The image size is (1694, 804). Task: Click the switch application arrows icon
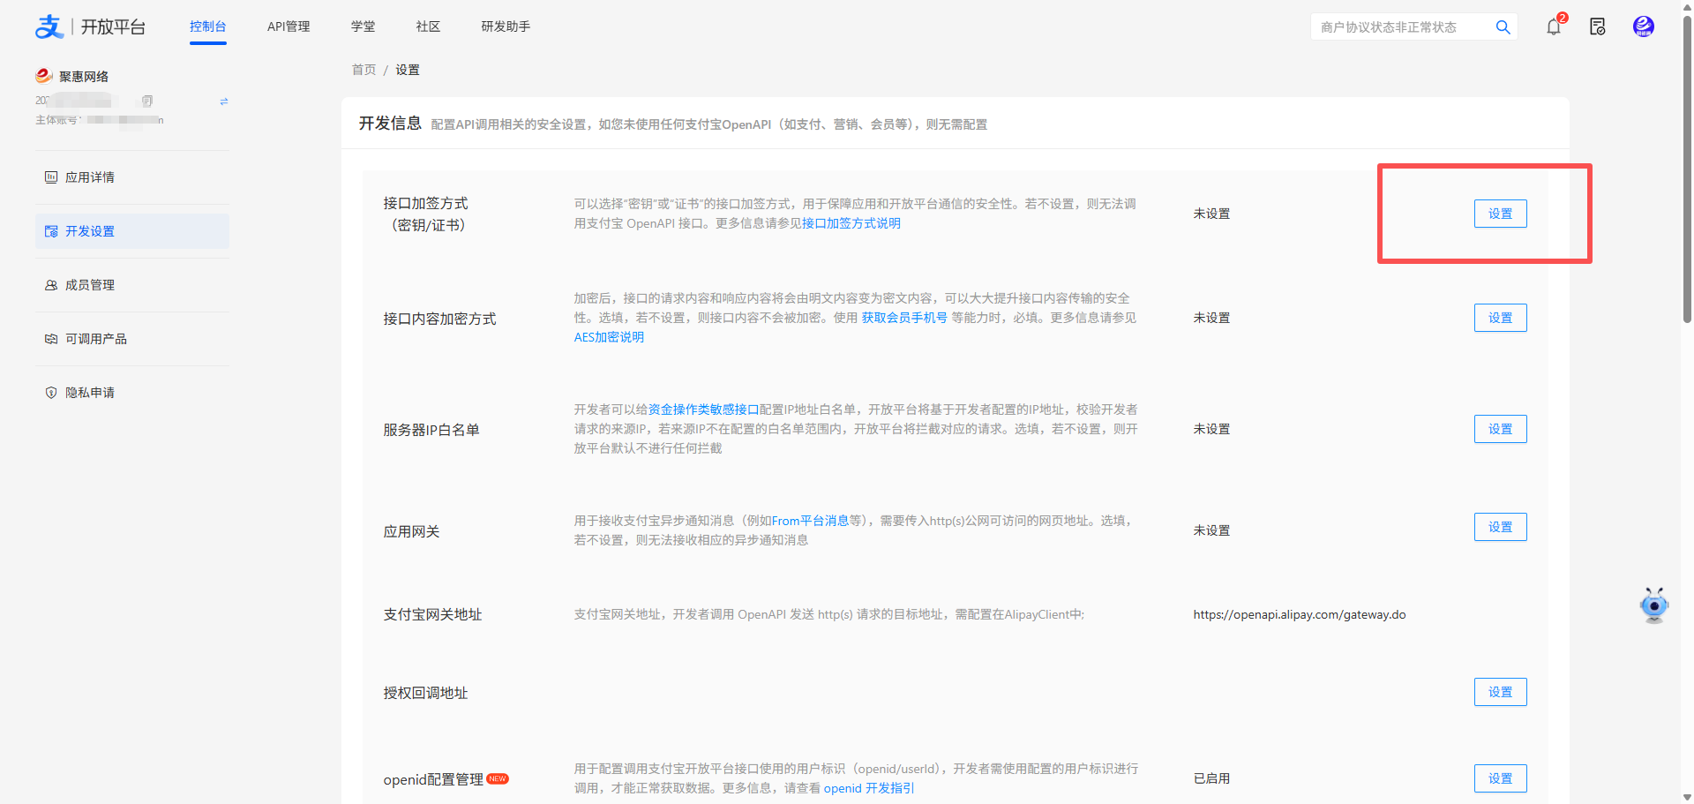(224, 101)
